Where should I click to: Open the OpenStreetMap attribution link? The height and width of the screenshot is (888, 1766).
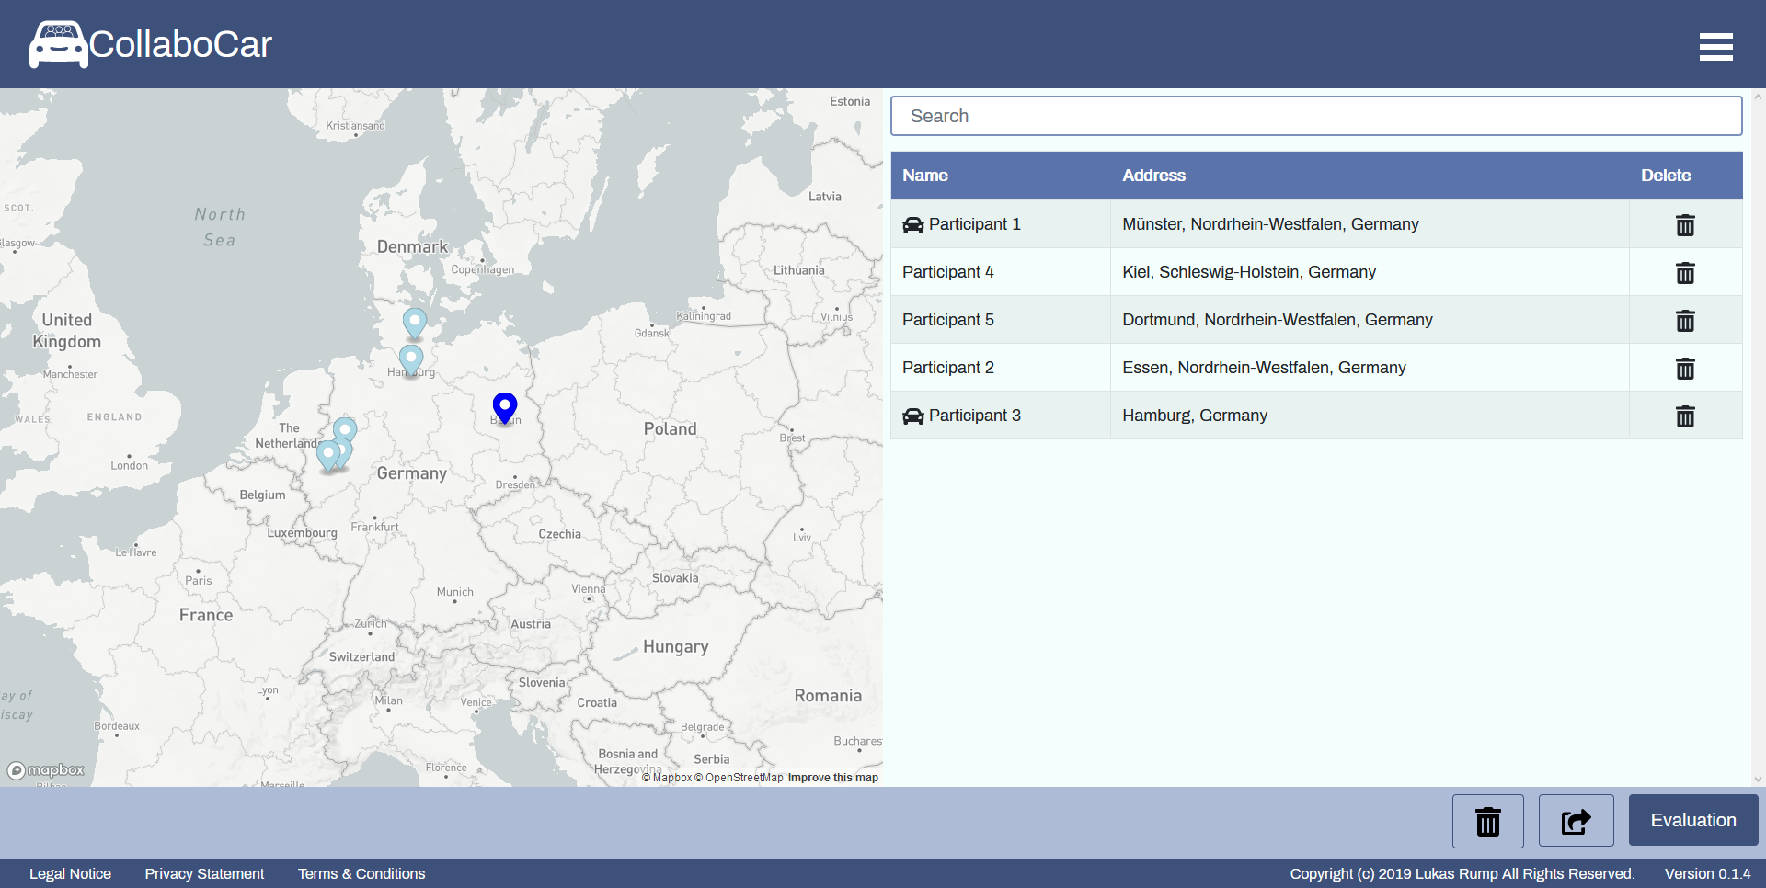[739, 778]
